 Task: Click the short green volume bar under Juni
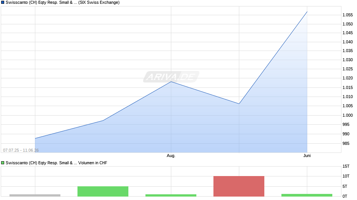(x=307, y=195)
